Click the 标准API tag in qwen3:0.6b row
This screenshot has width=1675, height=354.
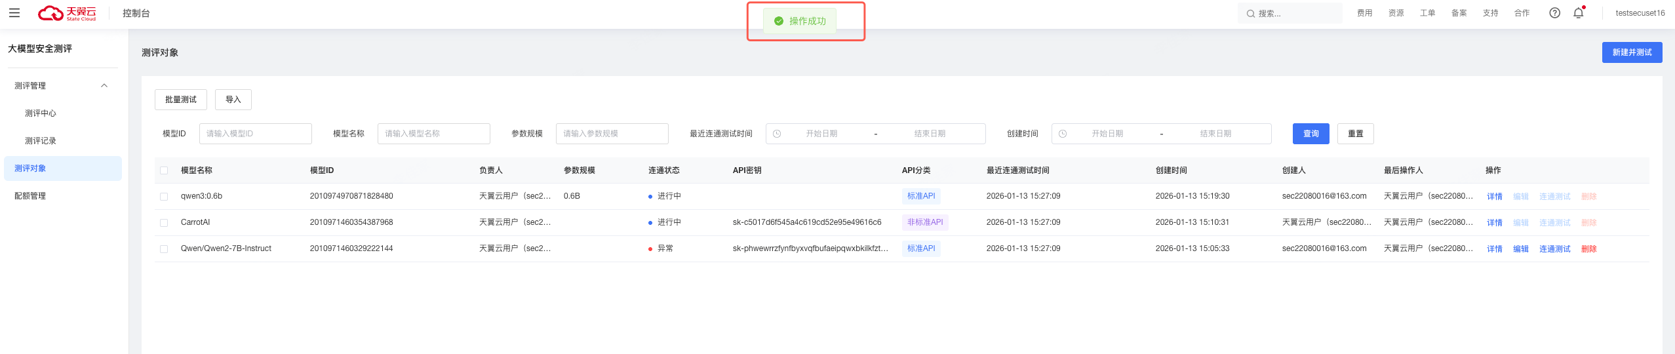pos(921,196)
